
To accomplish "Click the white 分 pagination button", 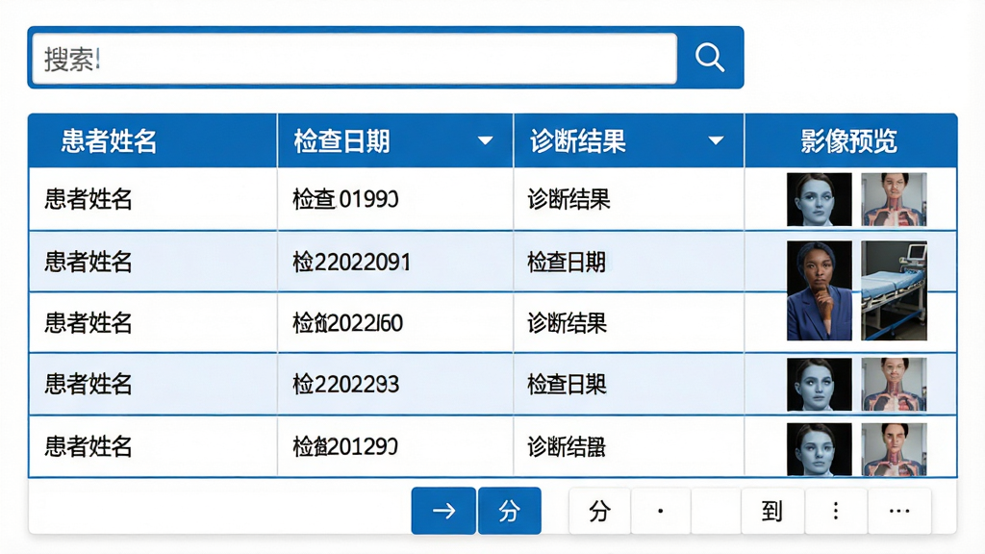I will [599, 511].
